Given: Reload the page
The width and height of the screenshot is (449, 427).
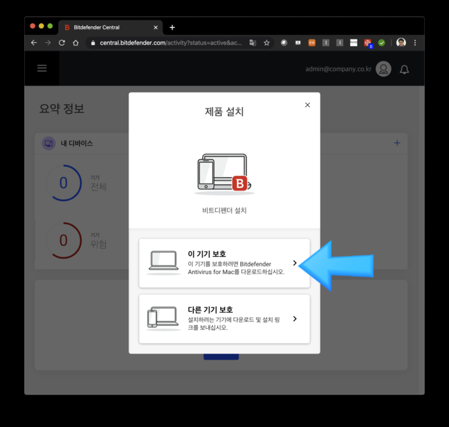Looking at the screenshot, I should click(x=62, y=43).
